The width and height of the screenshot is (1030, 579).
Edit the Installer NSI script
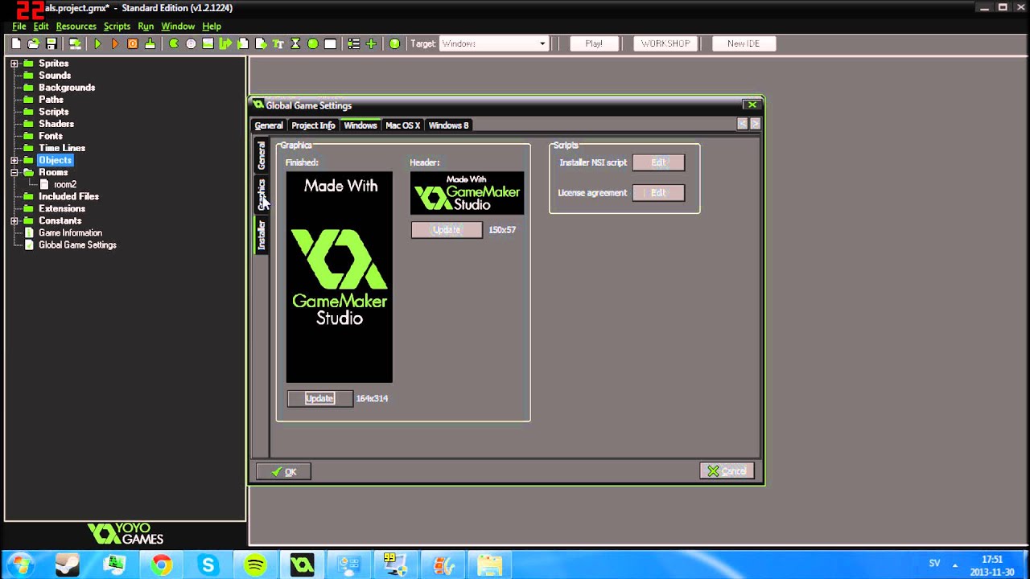click(x=658, y=162)
